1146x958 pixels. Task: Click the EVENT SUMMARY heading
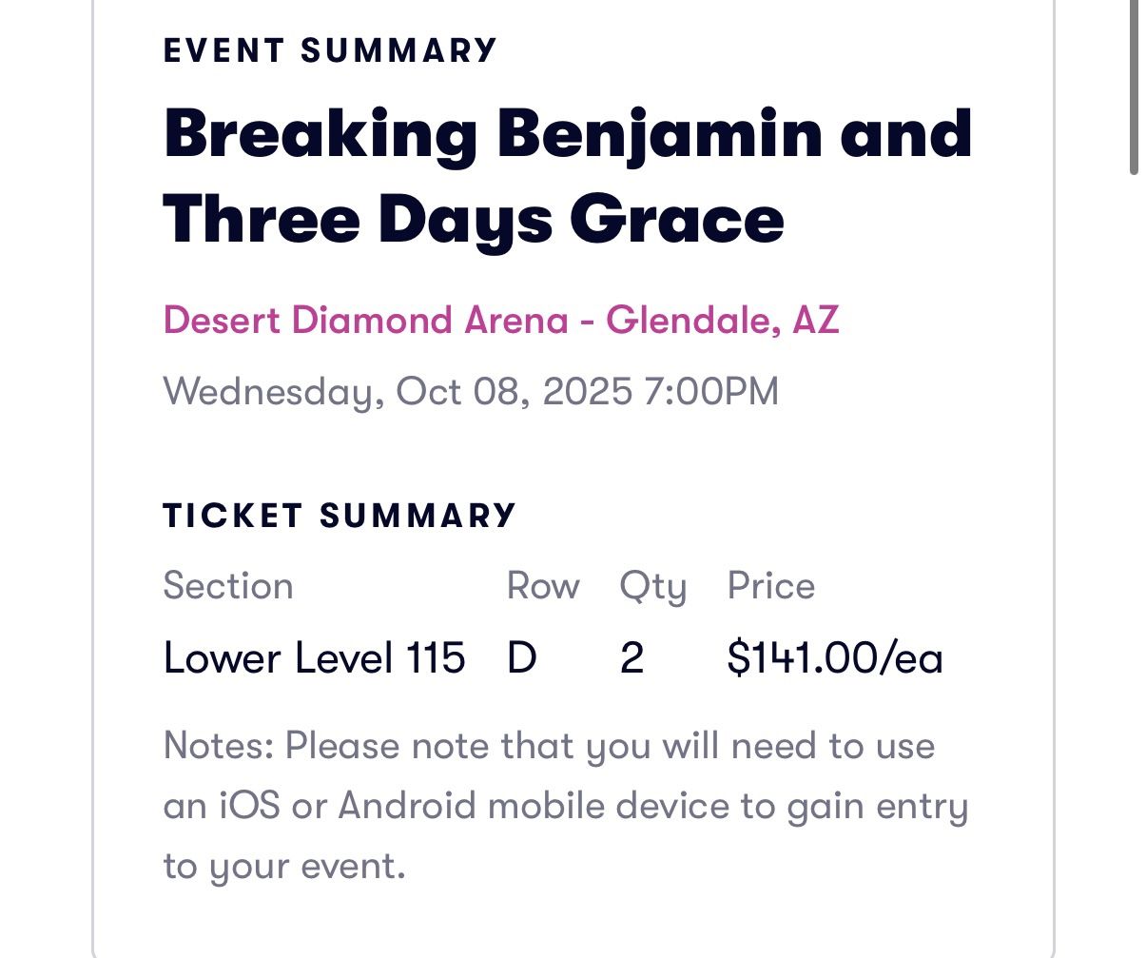coord(330,50)
